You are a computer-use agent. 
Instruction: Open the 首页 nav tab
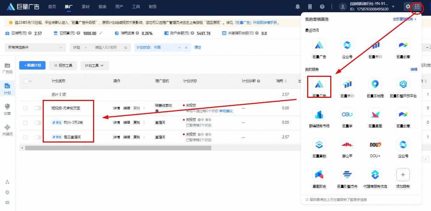pos(52,7)
